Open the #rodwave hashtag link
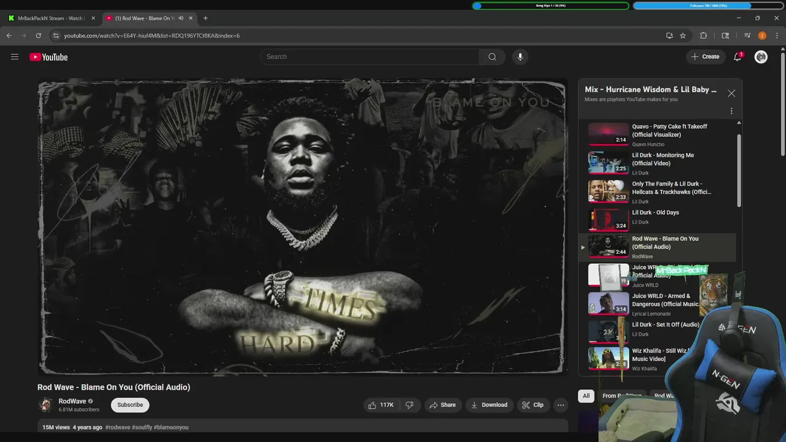 118,427
